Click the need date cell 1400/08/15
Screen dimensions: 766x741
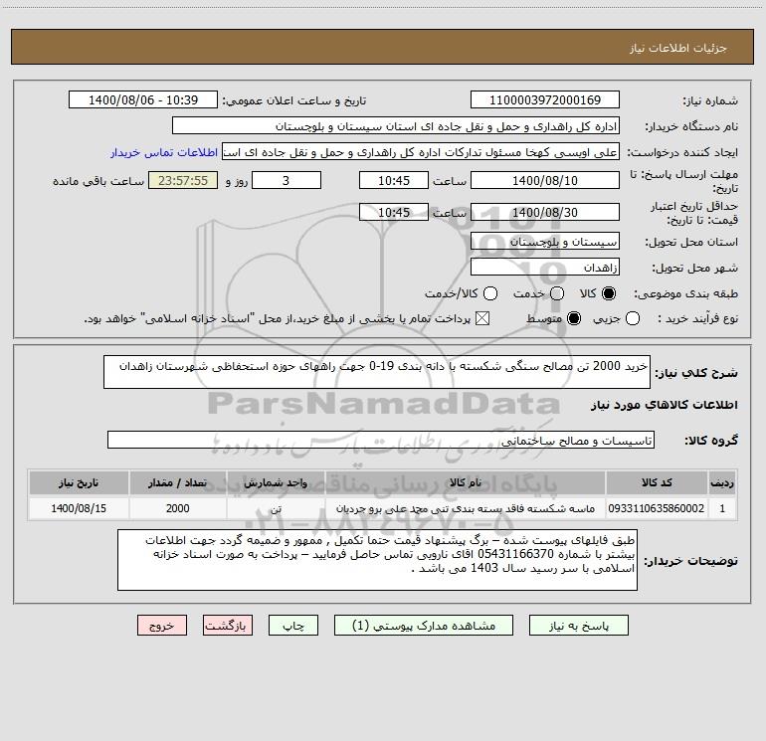[x=79, y=508]
